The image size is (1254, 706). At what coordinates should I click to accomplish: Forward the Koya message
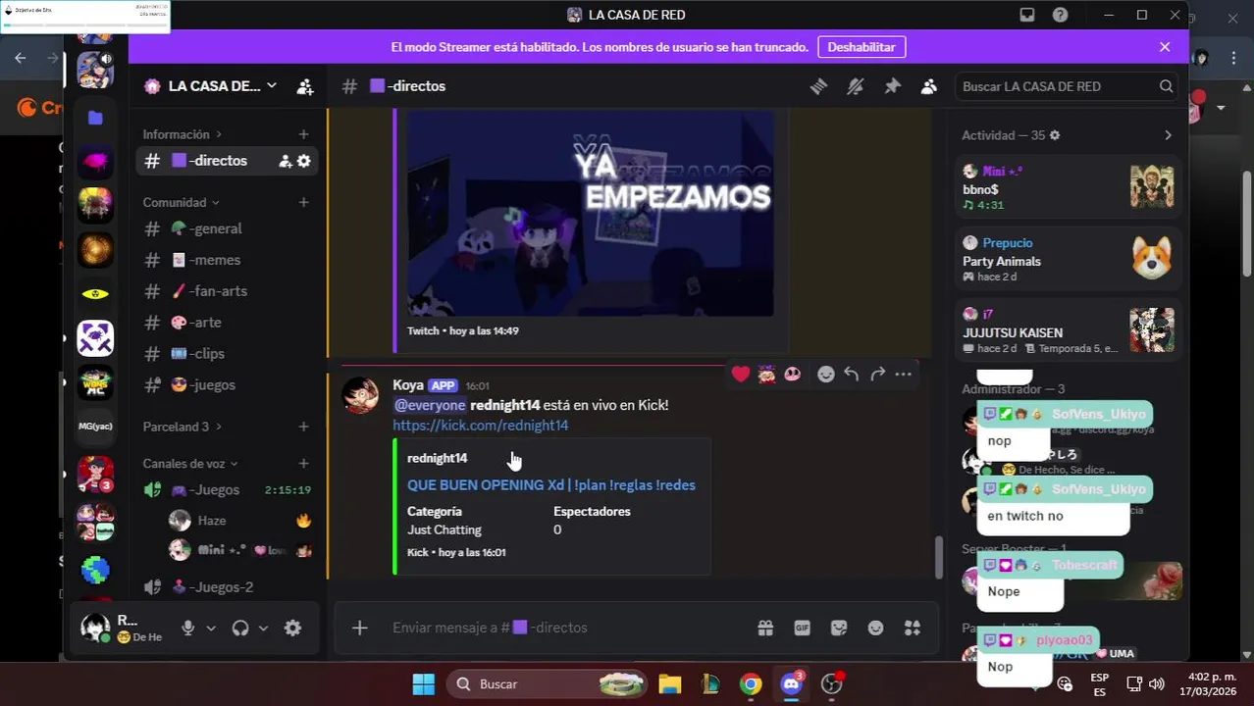point(877,374)
